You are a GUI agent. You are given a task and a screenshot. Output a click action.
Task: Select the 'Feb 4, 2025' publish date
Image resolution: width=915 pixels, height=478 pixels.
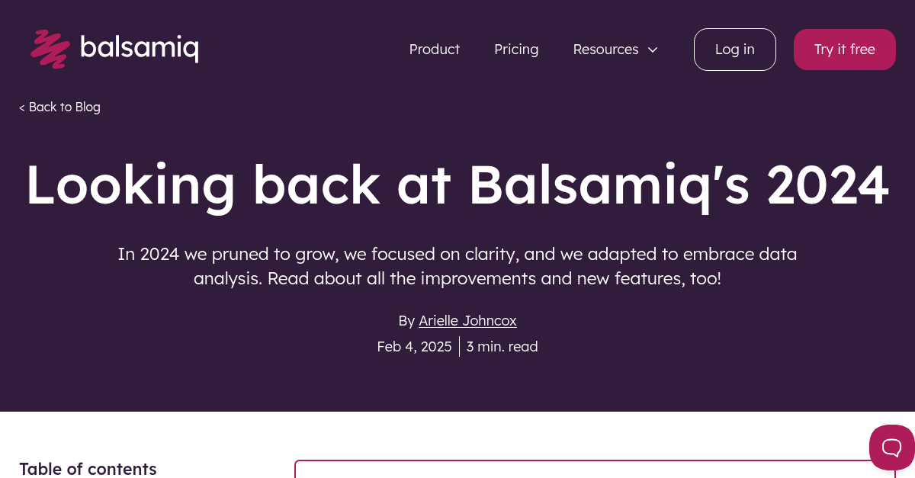tap(414, 346)
